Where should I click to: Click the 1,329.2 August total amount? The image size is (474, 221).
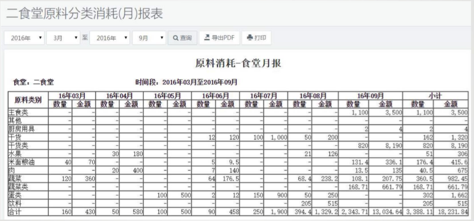pos(327,212)
